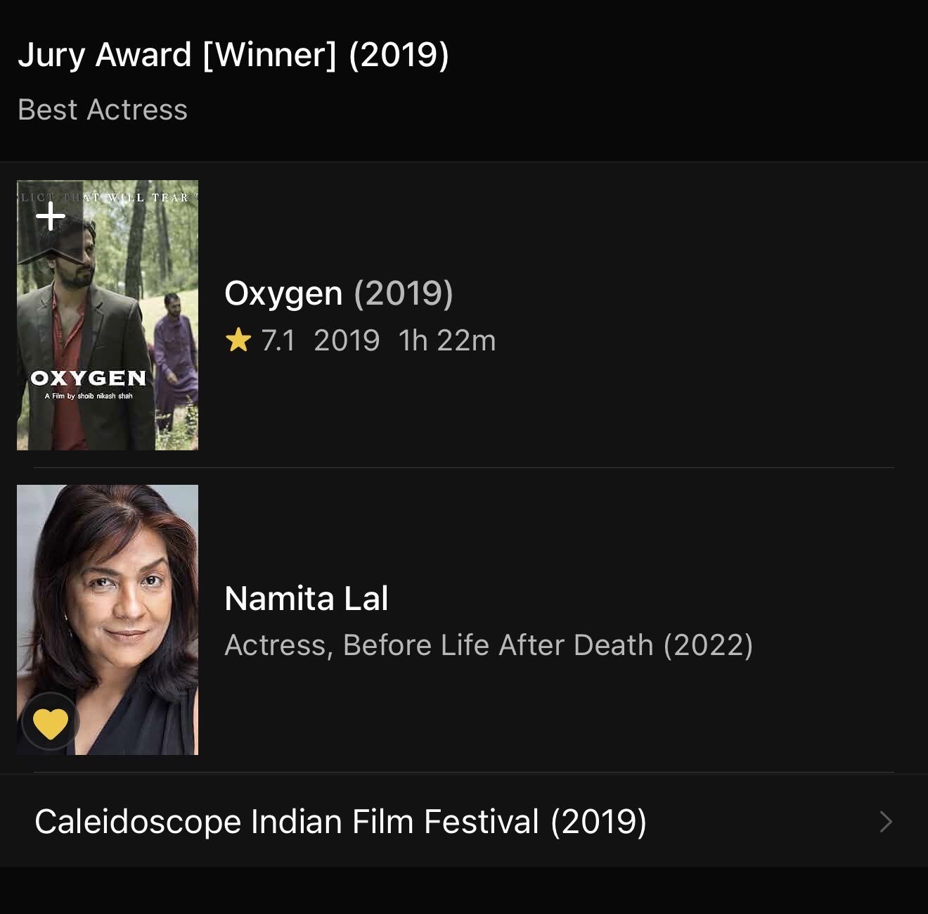View Namita Lal's profile
The height and width of the screenshot is (914, 928).
pos(307,597)
